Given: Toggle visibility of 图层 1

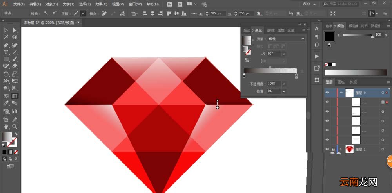Looking at the screenshot, I should 327,149.
